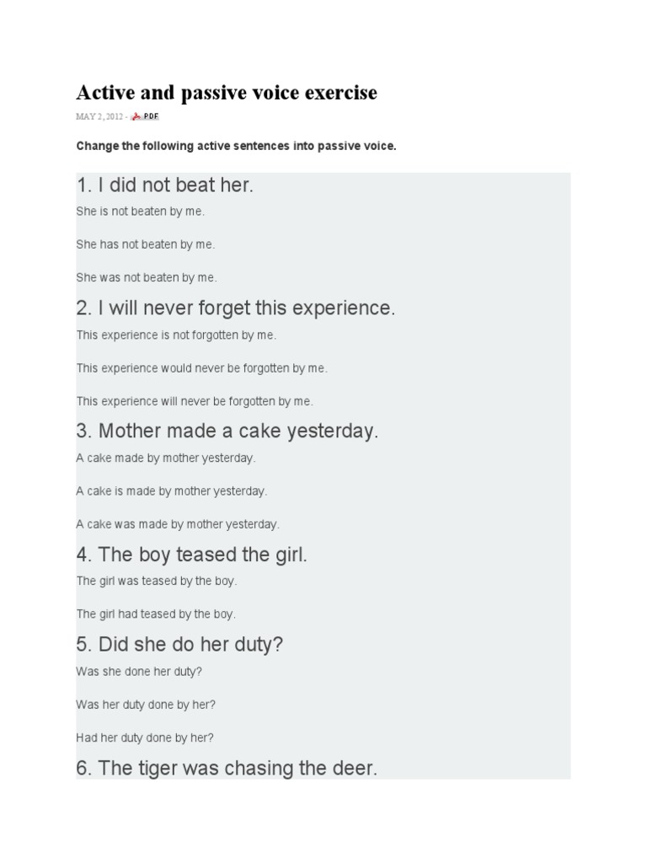The width and height of the screenshot is (647, 863).
Task: Pick 'A cake was made by mother yesterday.'
Action: (x=178, y=524)
